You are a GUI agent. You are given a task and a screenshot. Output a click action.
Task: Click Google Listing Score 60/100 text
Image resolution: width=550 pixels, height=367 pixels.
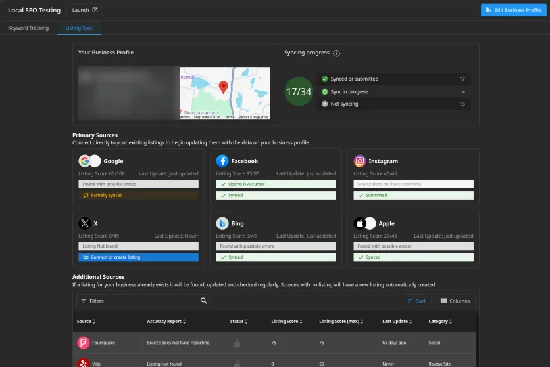[x=101, y=173]
